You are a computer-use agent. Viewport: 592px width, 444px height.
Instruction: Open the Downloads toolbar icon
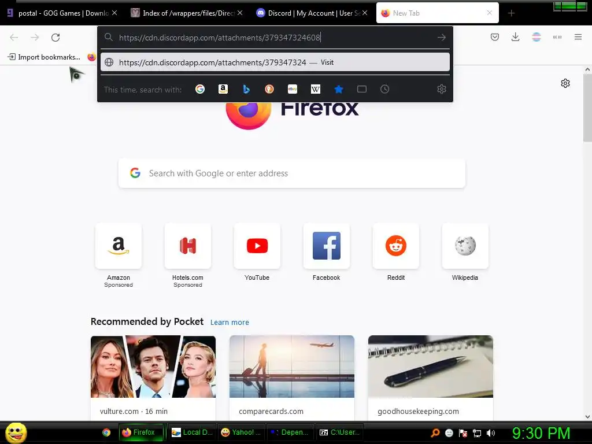pyautogui.click(x=515, y=37)
